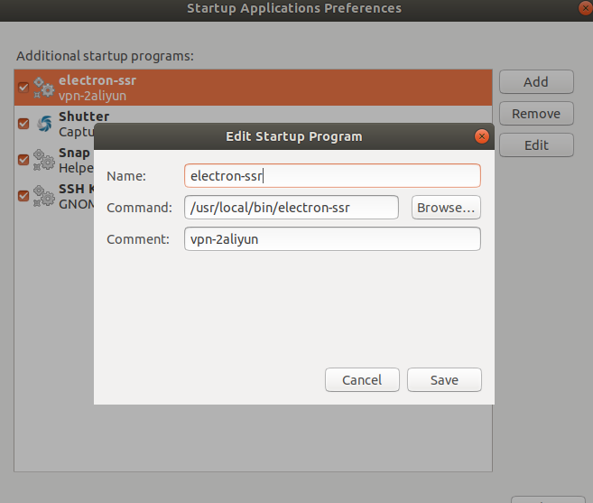The image size is (593, 503).
Task: Toggle the Shutter startup checkbox
Action: 23,124
